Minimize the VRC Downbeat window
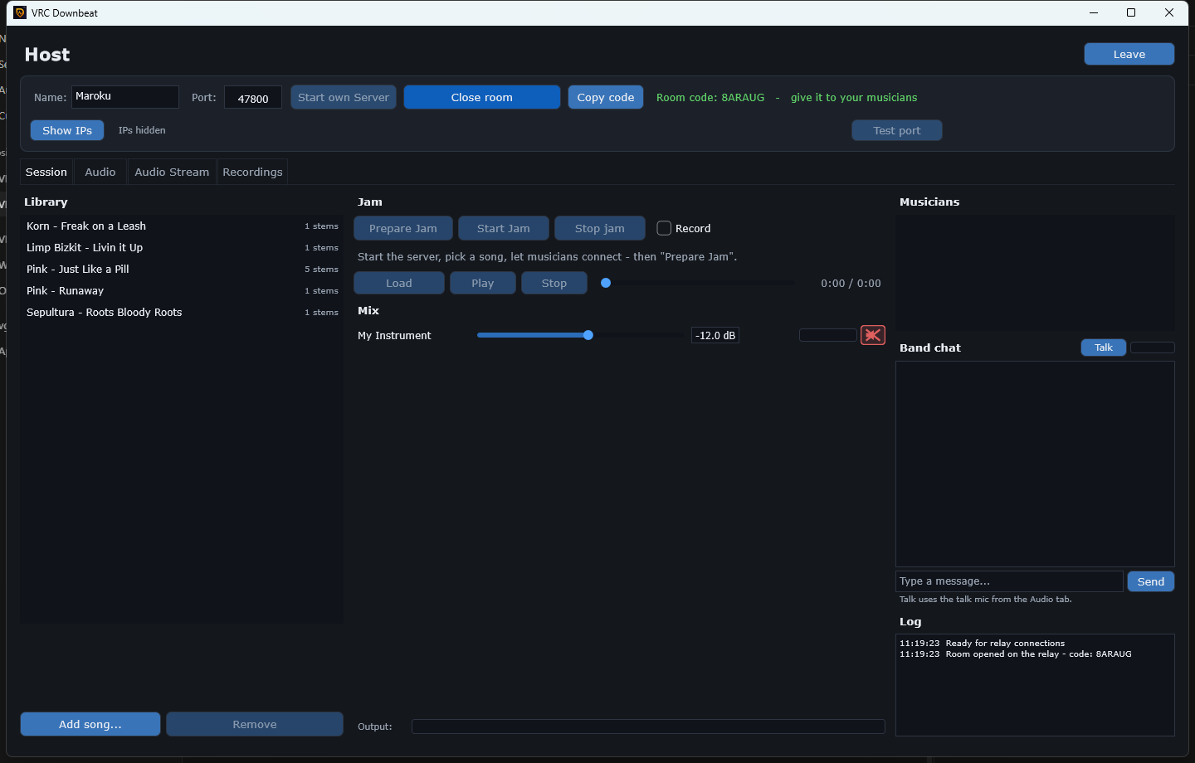The image size is (1195, 763). click(x=1094, y=12)
